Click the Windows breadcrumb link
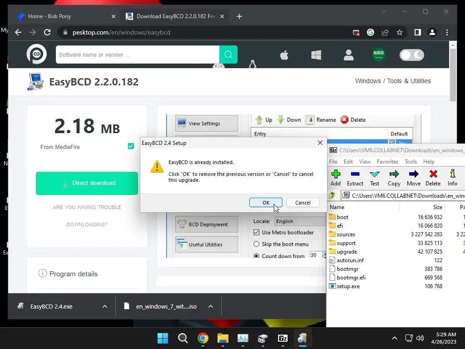The width and height of the screenshot is (465, 349). (x=368, y=81)
